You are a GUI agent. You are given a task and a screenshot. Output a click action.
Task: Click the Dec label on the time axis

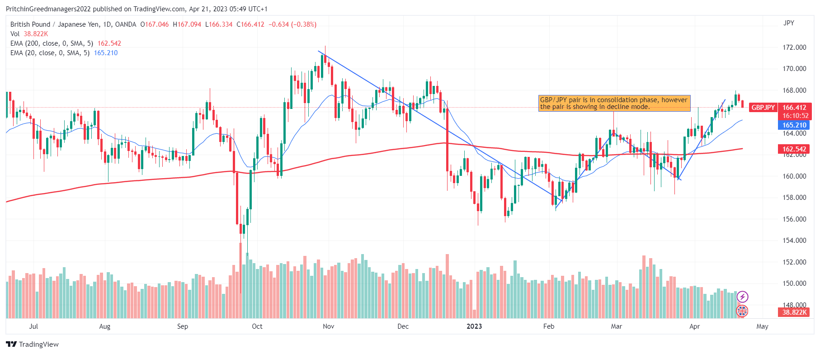(x=403, y=326)
